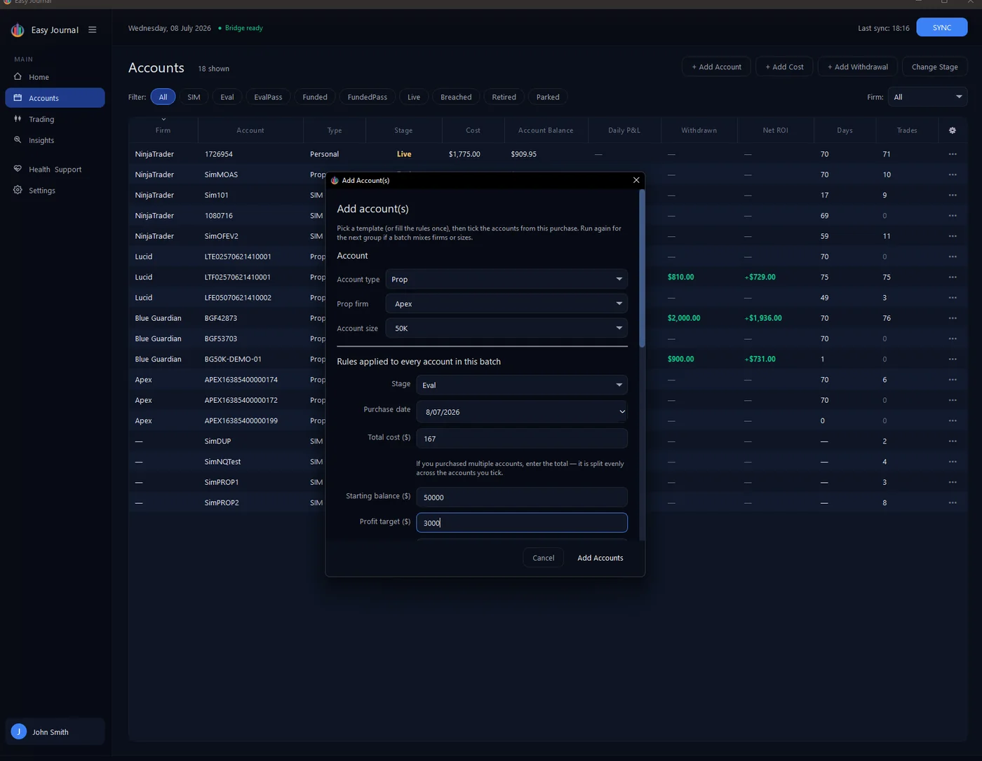Open row menu for SimPROP2
The height and width of the screenshot is (761, 982).
[x=952, y=502]
